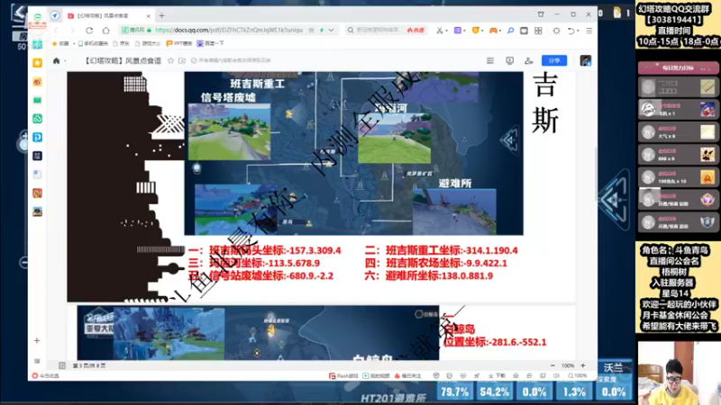Zoom out the PDF with minus
721x405 pixels.
(x=552, y=365)
